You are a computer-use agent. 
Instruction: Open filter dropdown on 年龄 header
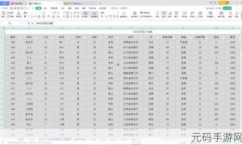click(101, 38)
